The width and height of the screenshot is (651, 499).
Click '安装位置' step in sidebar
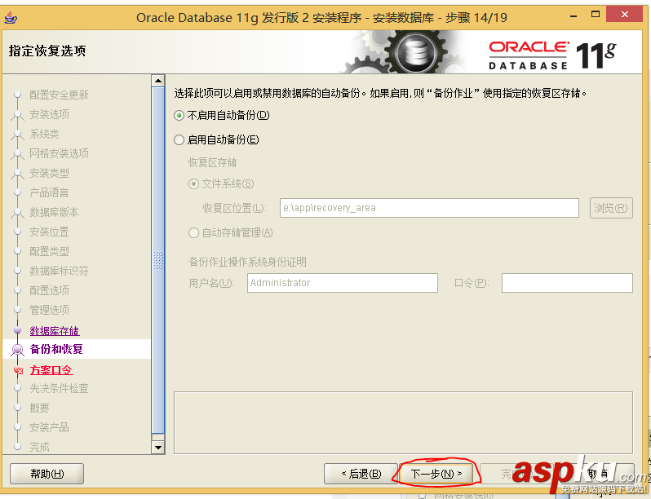click(50, 232)
